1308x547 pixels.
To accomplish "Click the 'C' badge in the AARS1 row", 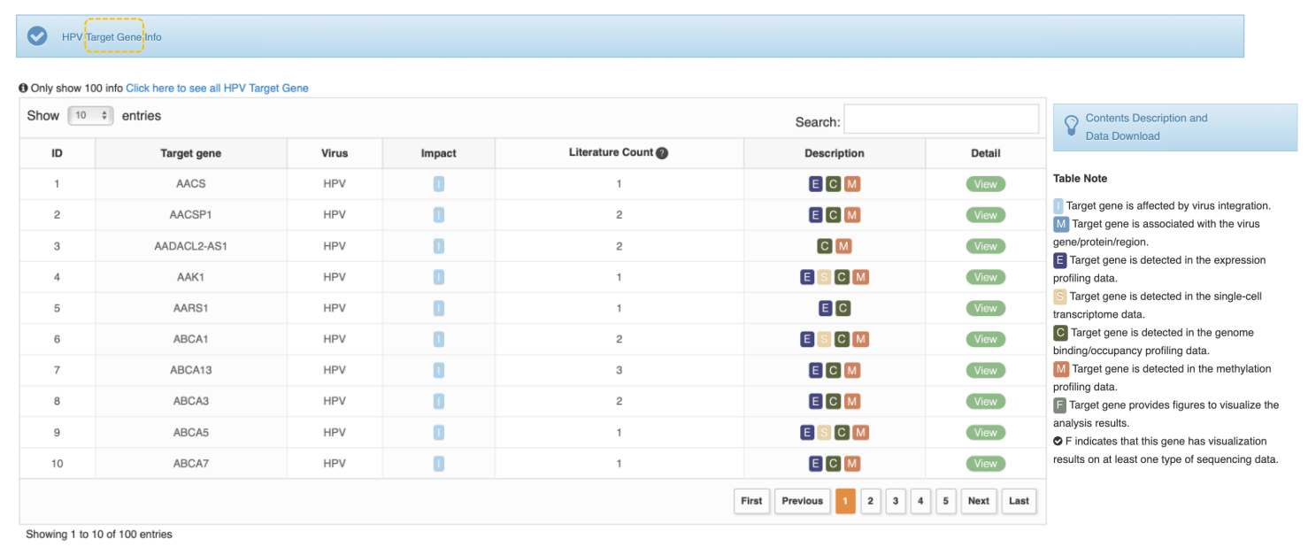I will coord(843,308).
